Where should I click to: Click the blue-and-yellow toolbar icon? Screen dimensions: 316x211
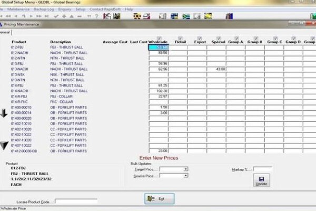coord(174,16)
